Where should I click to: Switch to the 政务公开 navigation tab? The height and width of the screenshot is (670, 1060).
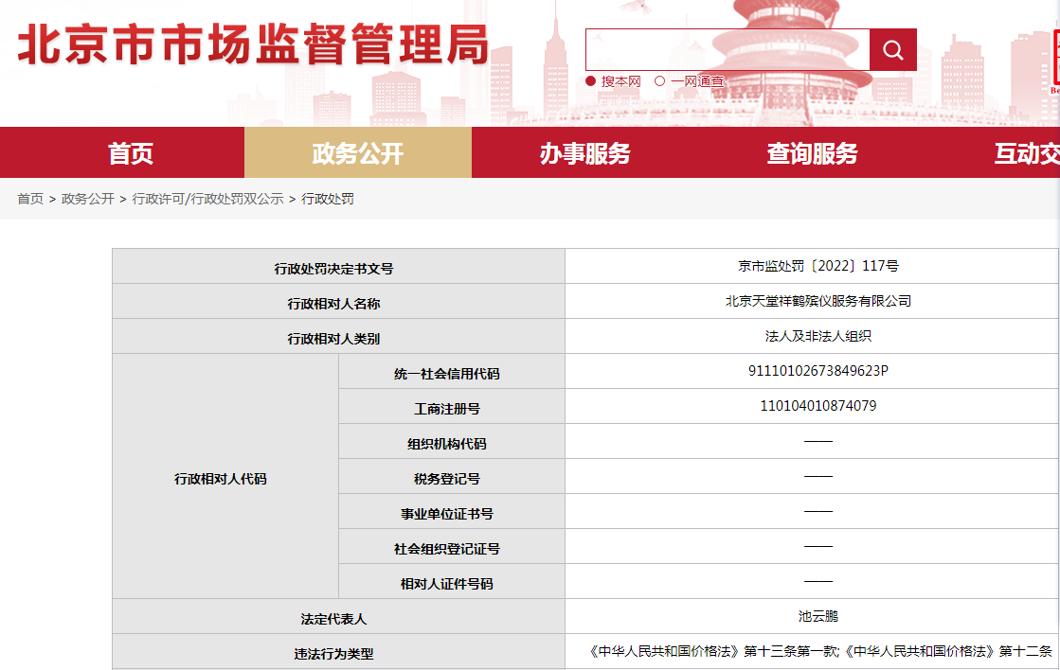point(358,153)
